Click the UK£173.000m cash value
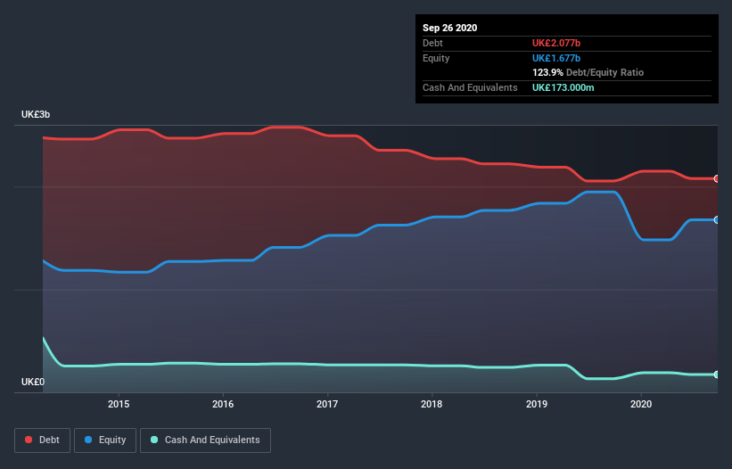The image size is (732, 469). 563,87
